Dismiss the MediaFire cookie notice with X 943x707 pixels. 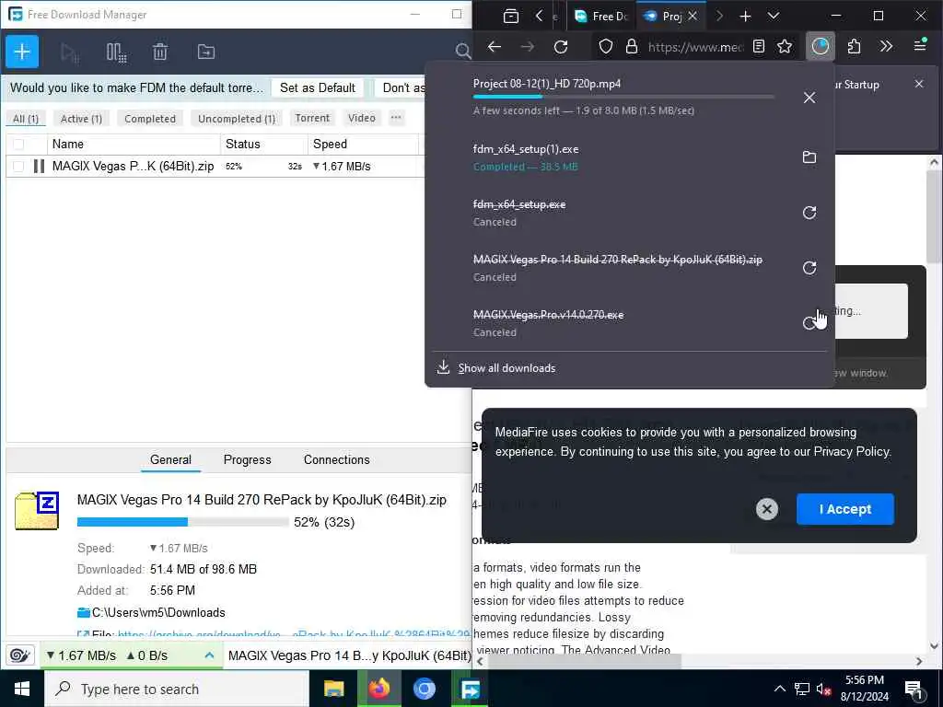pyautogui.click(x=767, y=509)
